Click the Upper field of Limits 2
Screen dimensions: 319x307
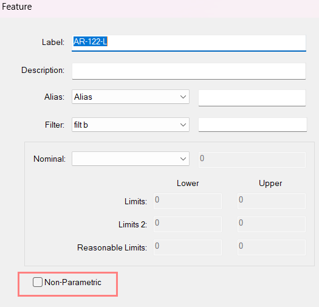(x=272, y=224)
